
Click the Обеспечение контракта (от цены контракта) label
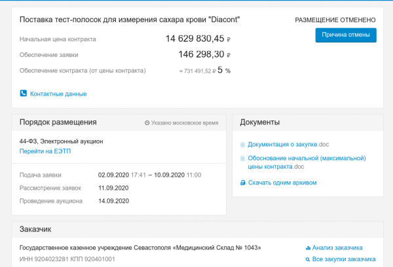83,71
